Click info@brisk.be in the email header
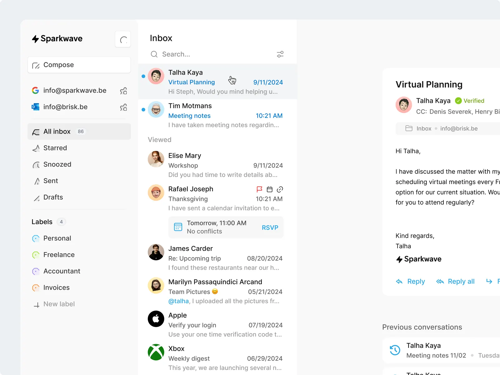The height and width of the screenshot is (375, 500). click(x=459, y=129)
